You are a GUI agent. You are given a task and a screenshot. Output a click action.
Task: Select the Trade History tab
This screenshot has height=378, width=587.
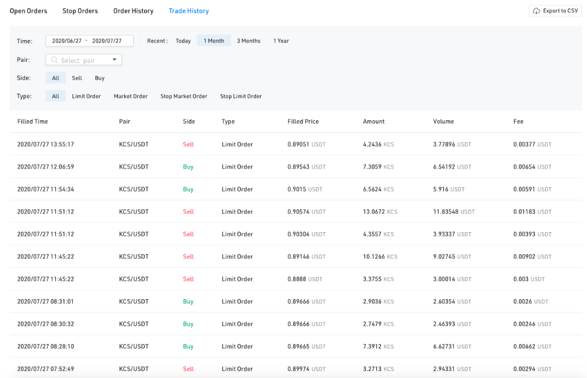pos(188,10)
